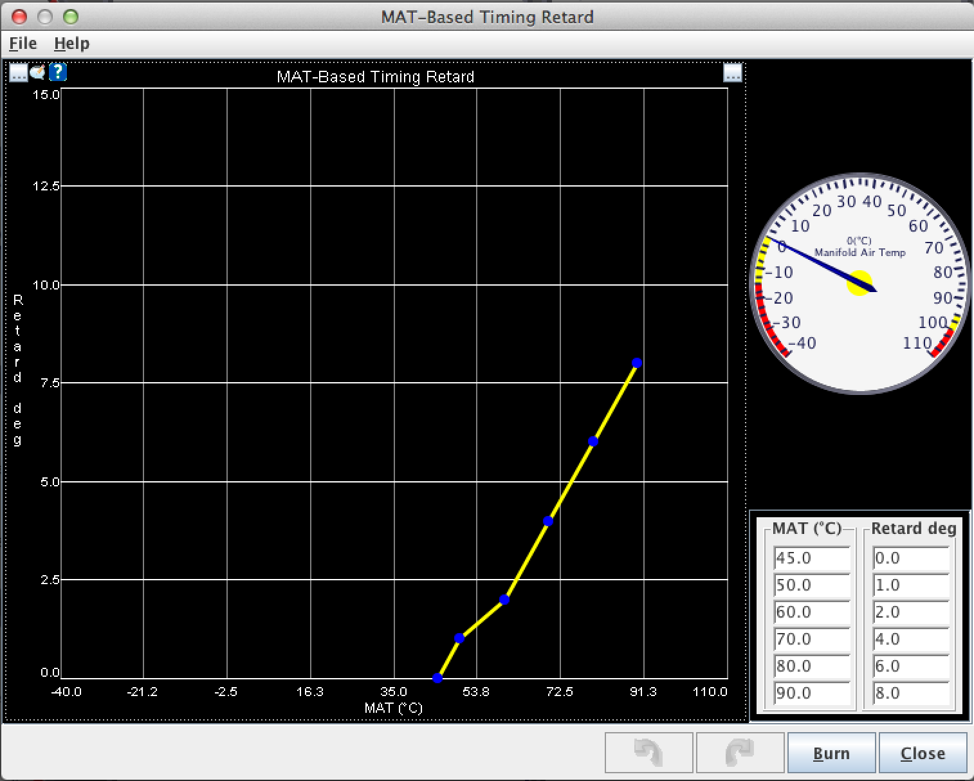This screenshot has width=974, height=781.
Task: Click the blue question mark help icon
Action: 58,72
